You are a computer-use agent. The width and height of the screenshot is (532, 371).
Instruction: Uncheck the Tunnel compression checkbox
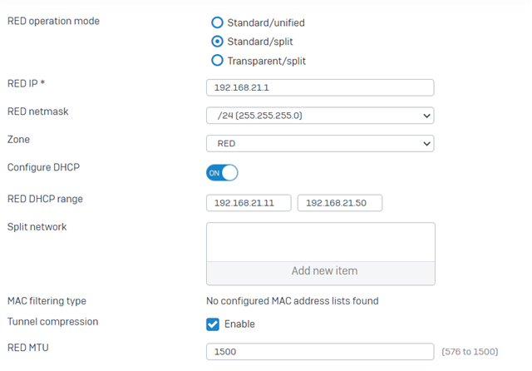point(213,324)
